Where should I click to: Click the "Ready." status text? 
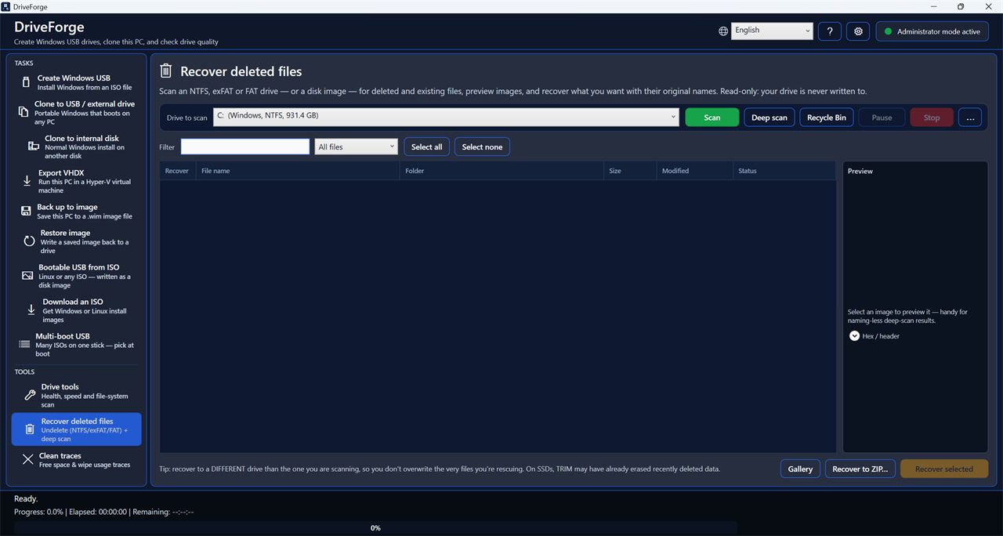(x=26, y=498)
